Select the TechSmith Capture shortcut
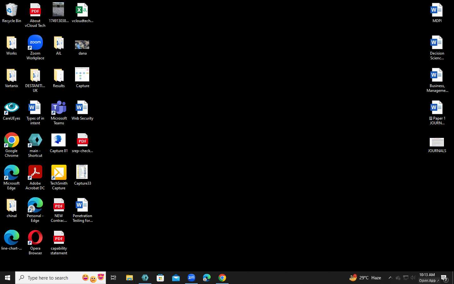The width and height of the screenshot is (454, 284). click(x=59, y=178)
